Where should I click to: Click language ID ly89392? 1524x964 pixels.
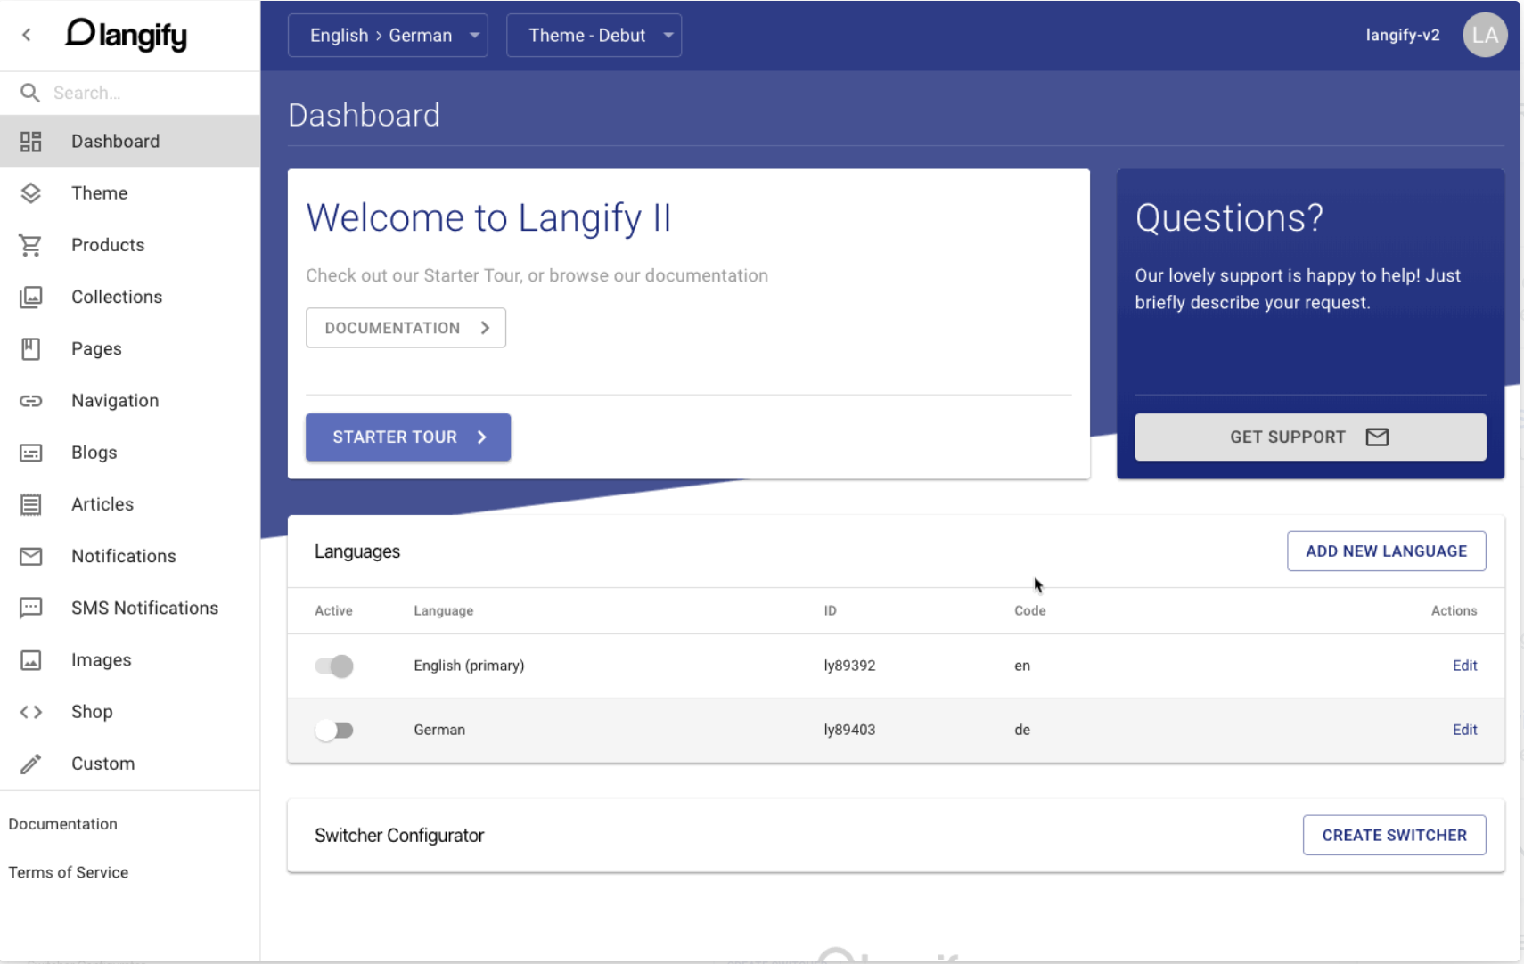849,666
